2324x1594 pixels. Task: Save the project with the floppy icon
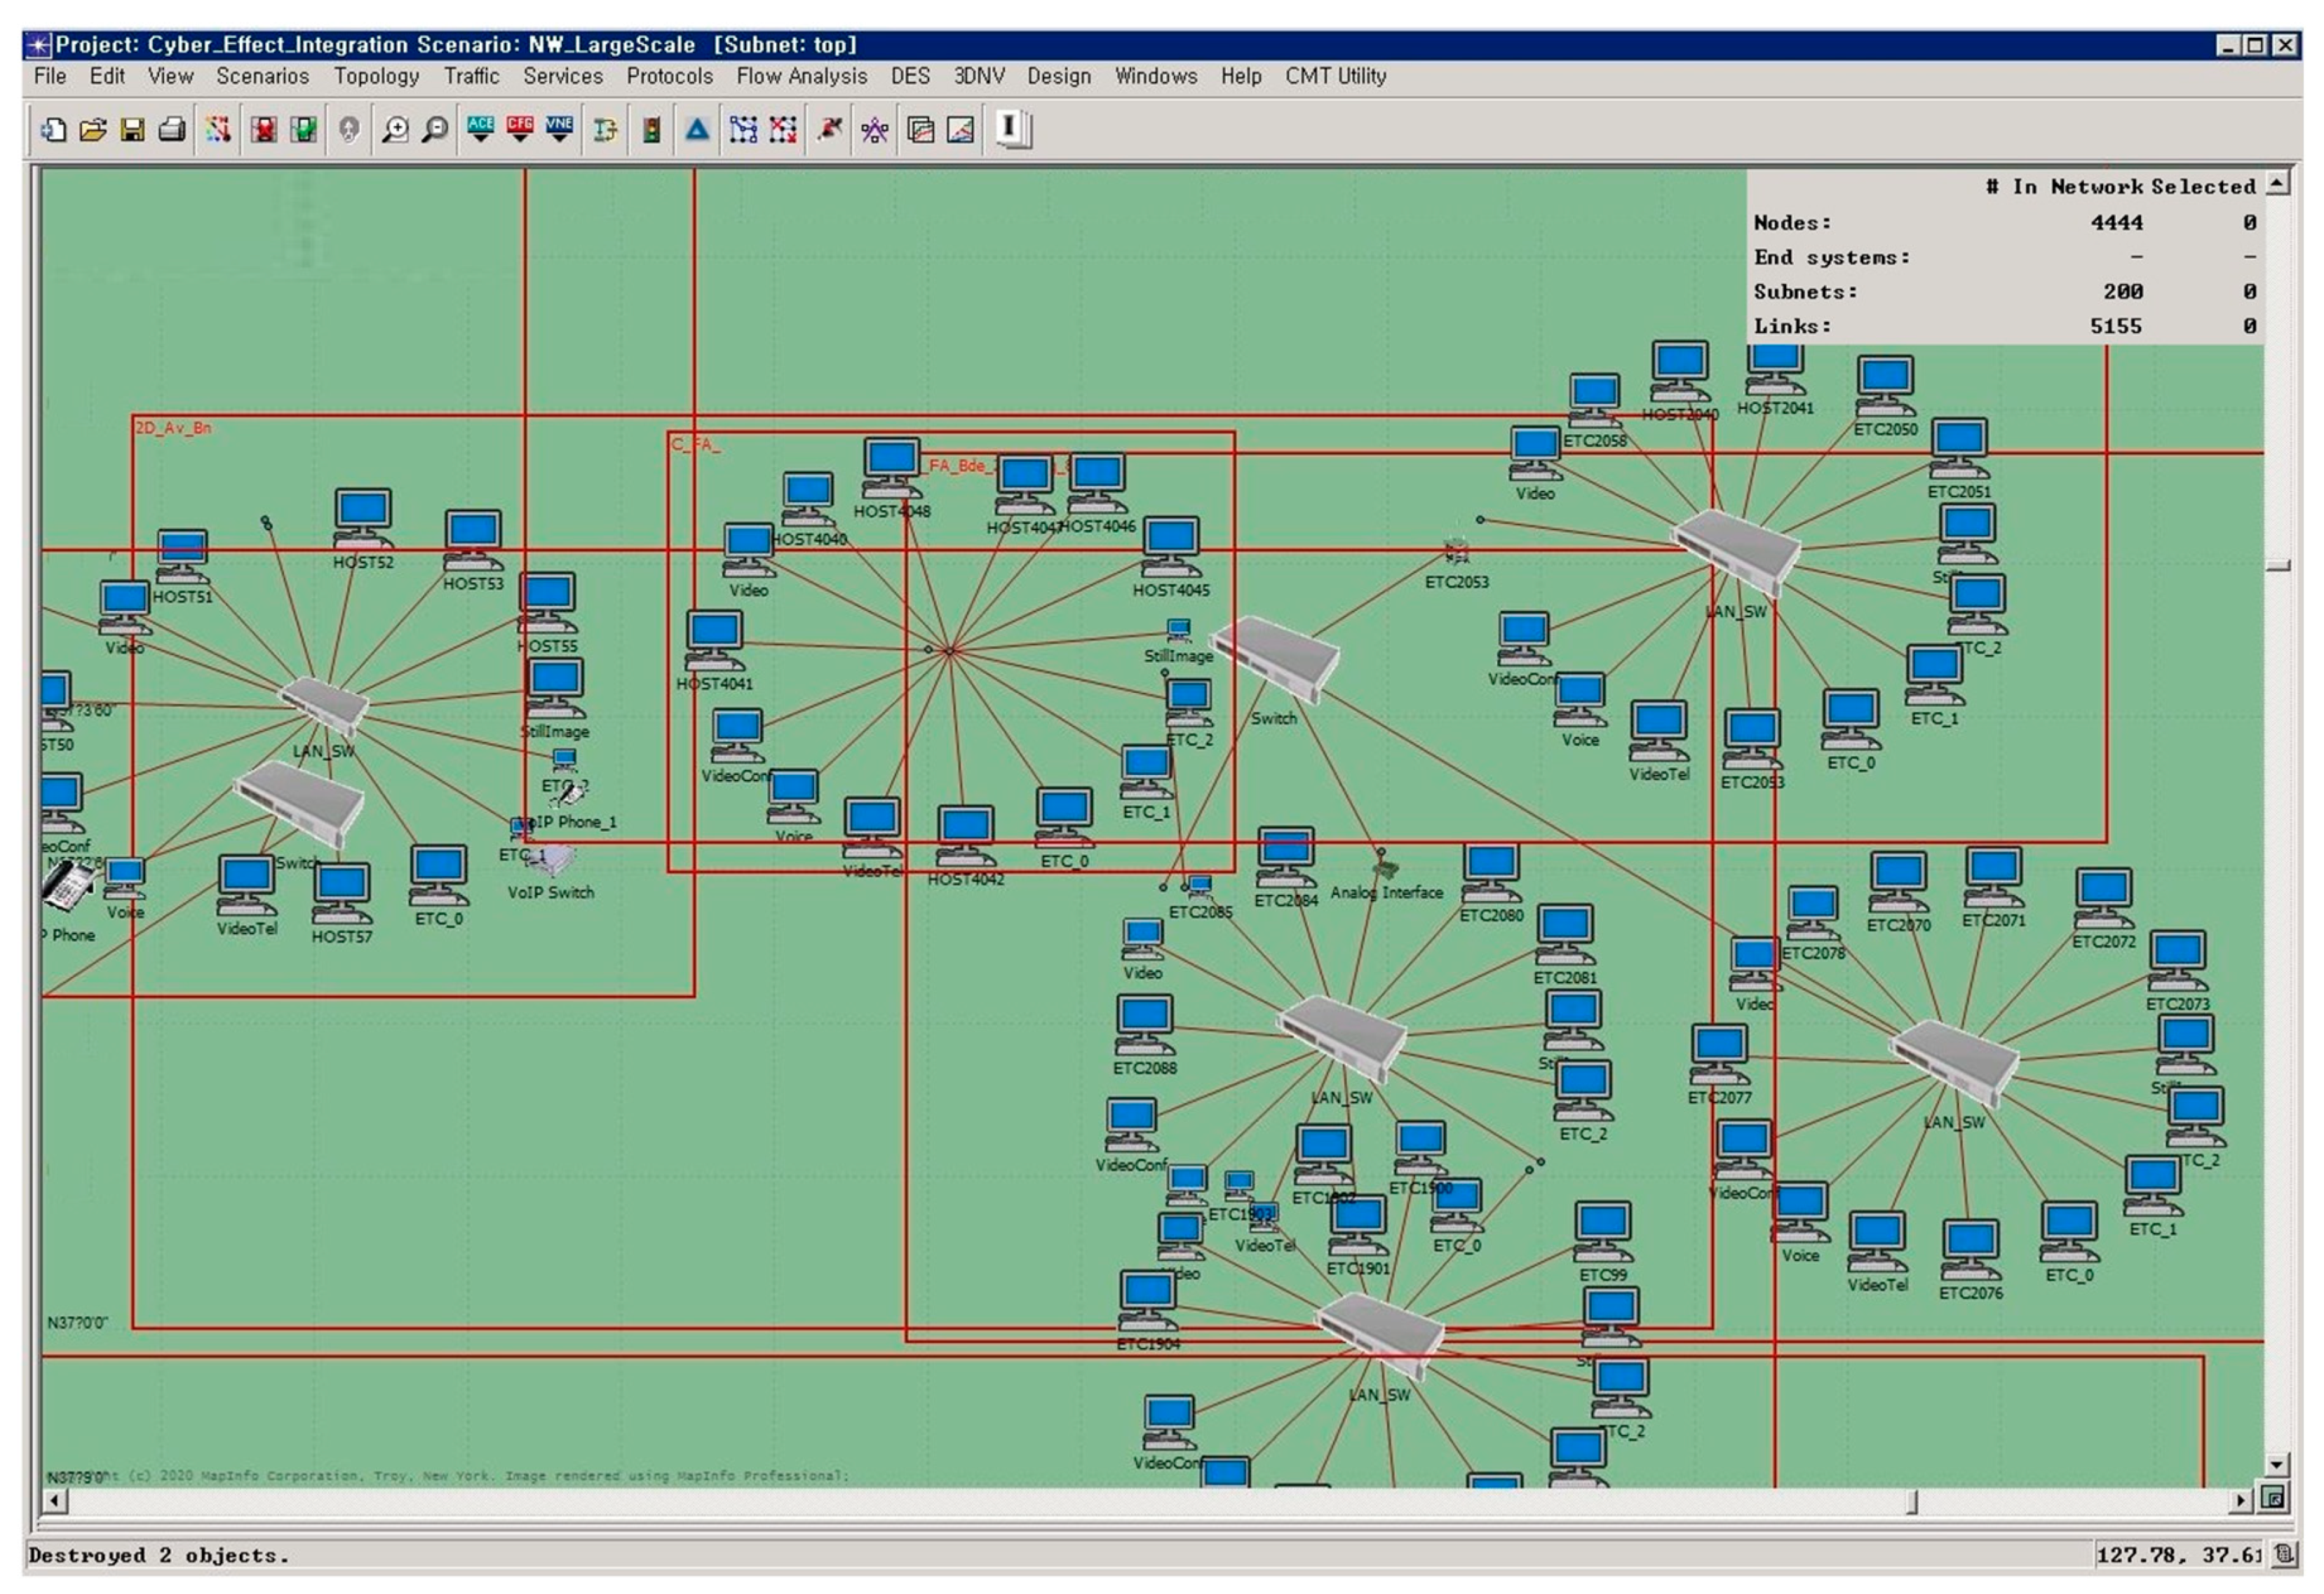tap(132, 129)
